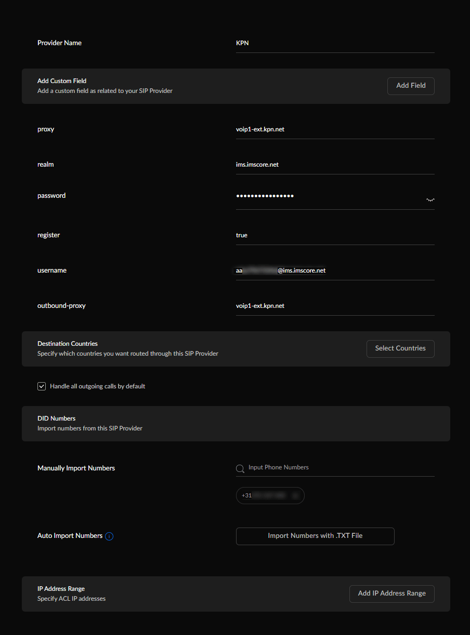
Task: Click the Destination Countries section heading
Action: pyautogui.click(x=68, y=344)
